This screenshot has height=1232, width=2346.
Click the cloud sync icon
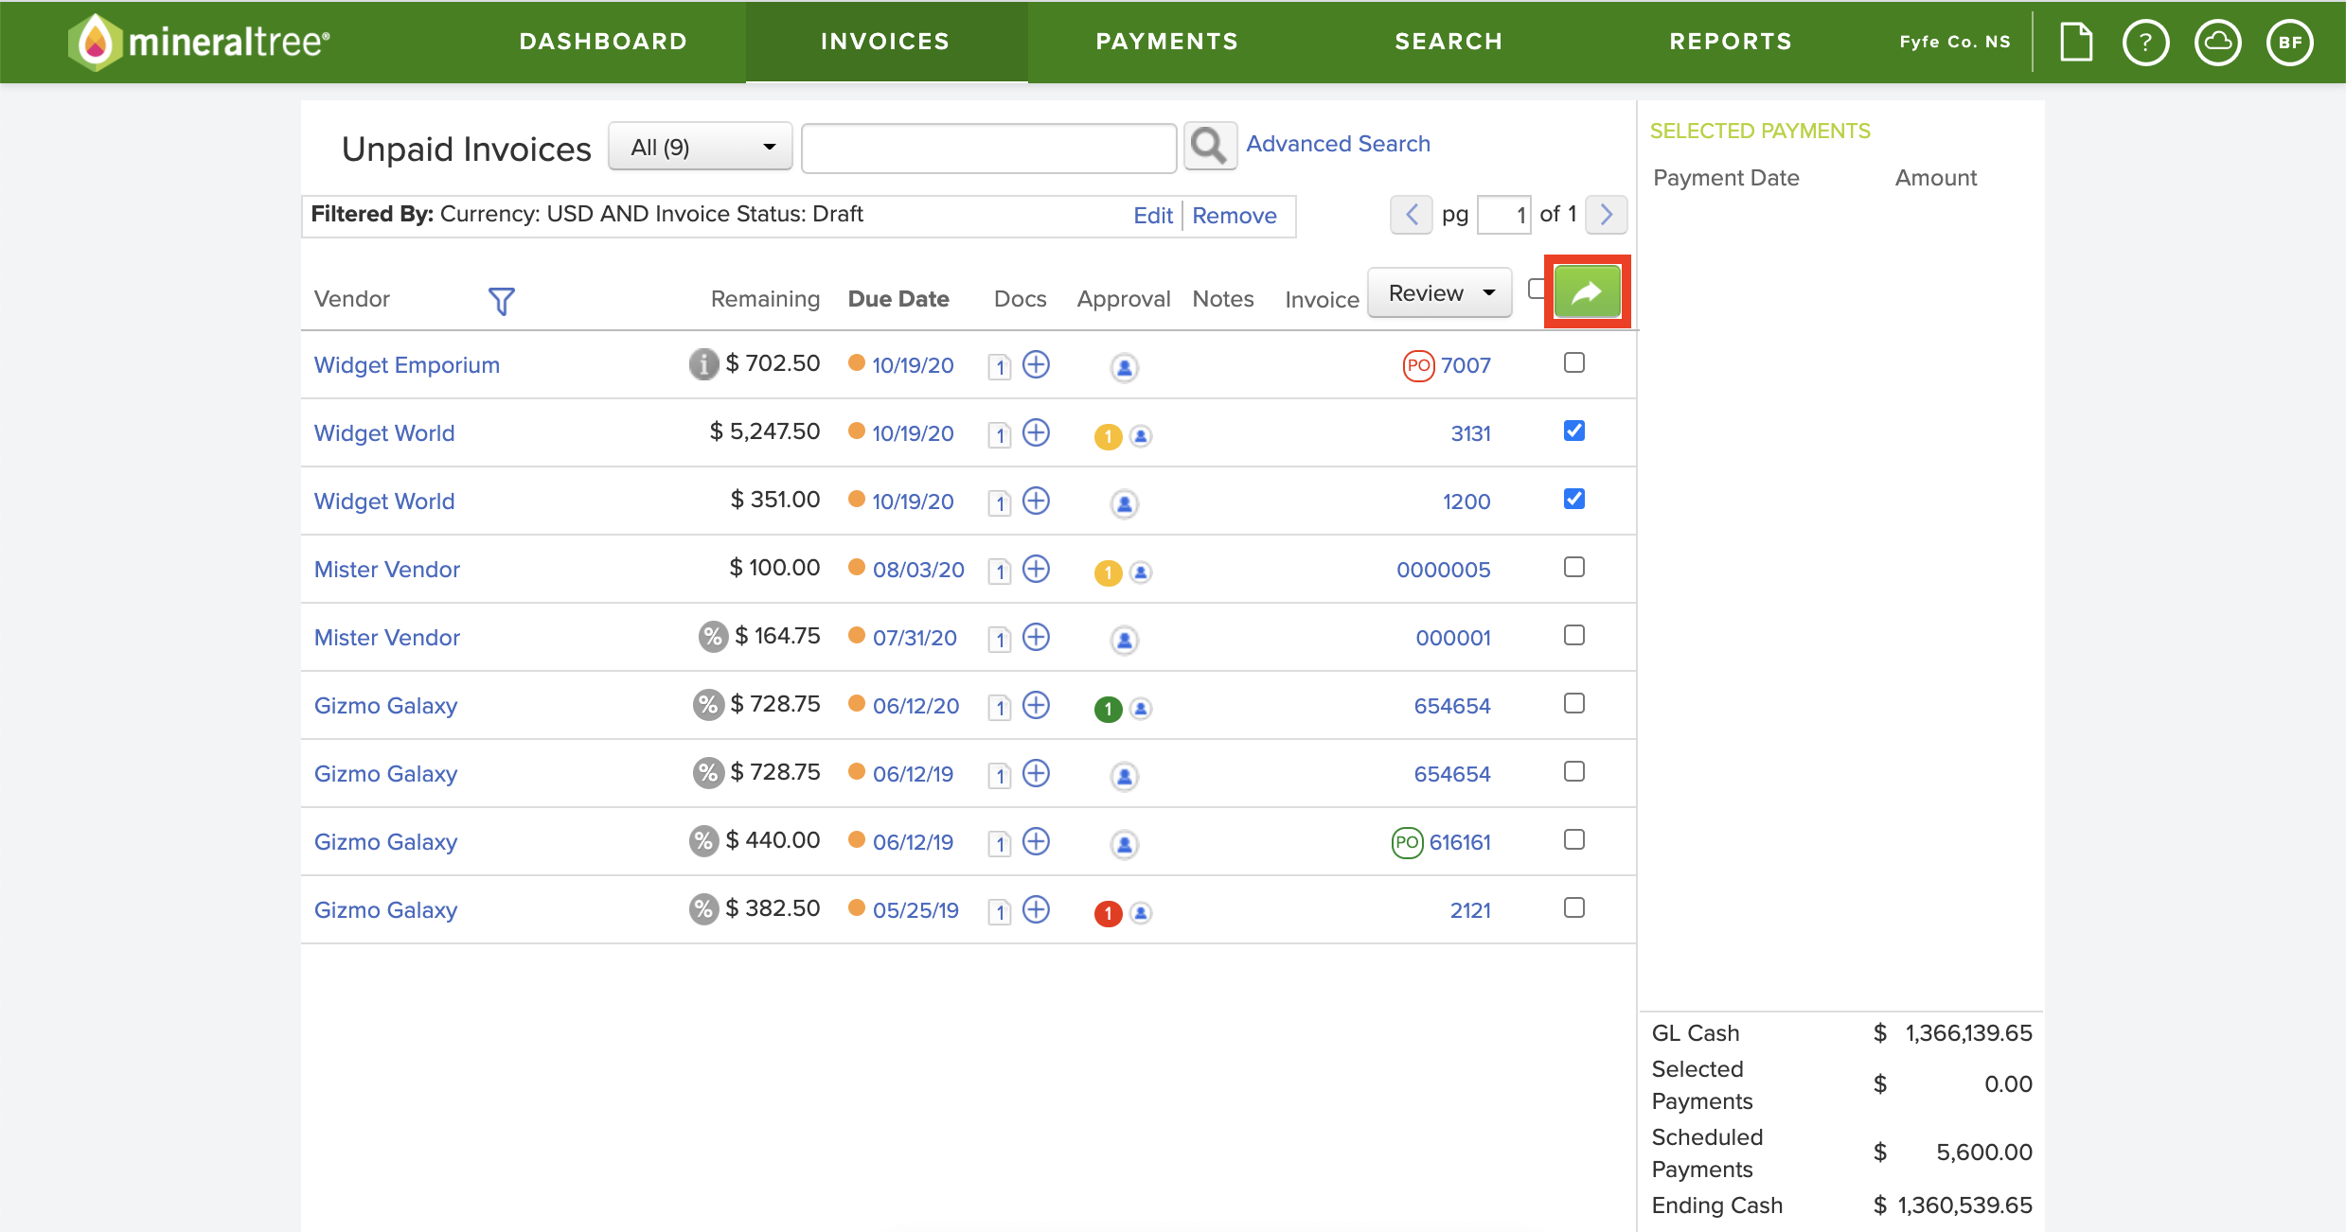[2217, 42]
